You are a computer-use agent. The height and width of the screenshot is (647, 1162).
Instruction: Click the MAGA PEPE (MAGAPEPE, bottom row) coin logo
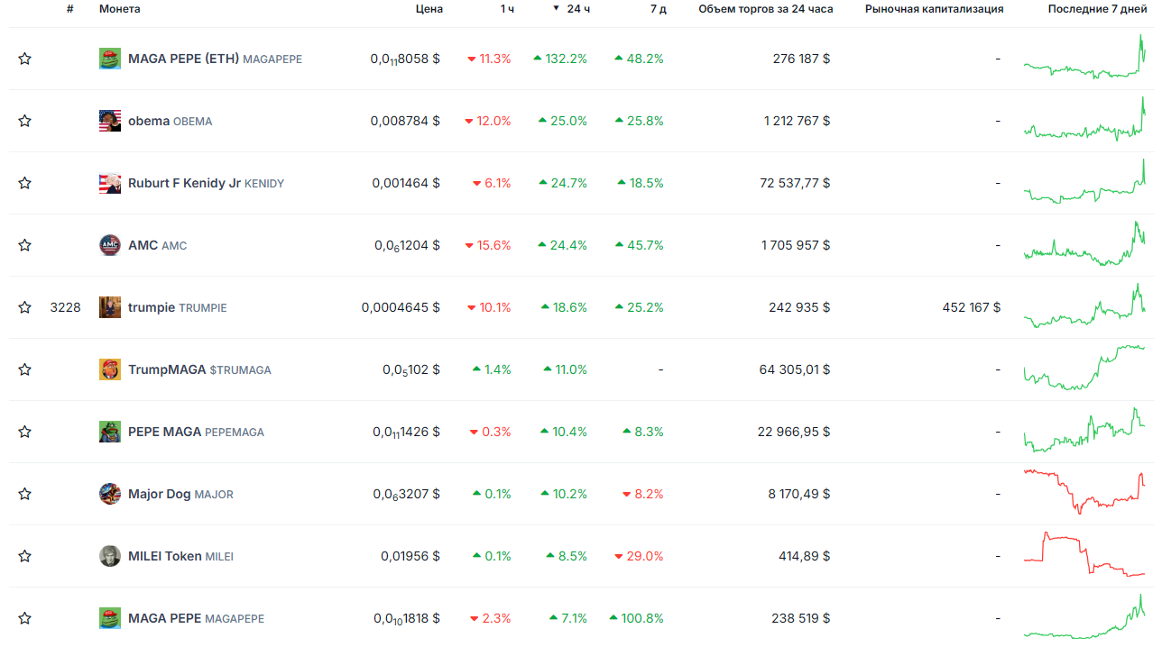point(110,618)
